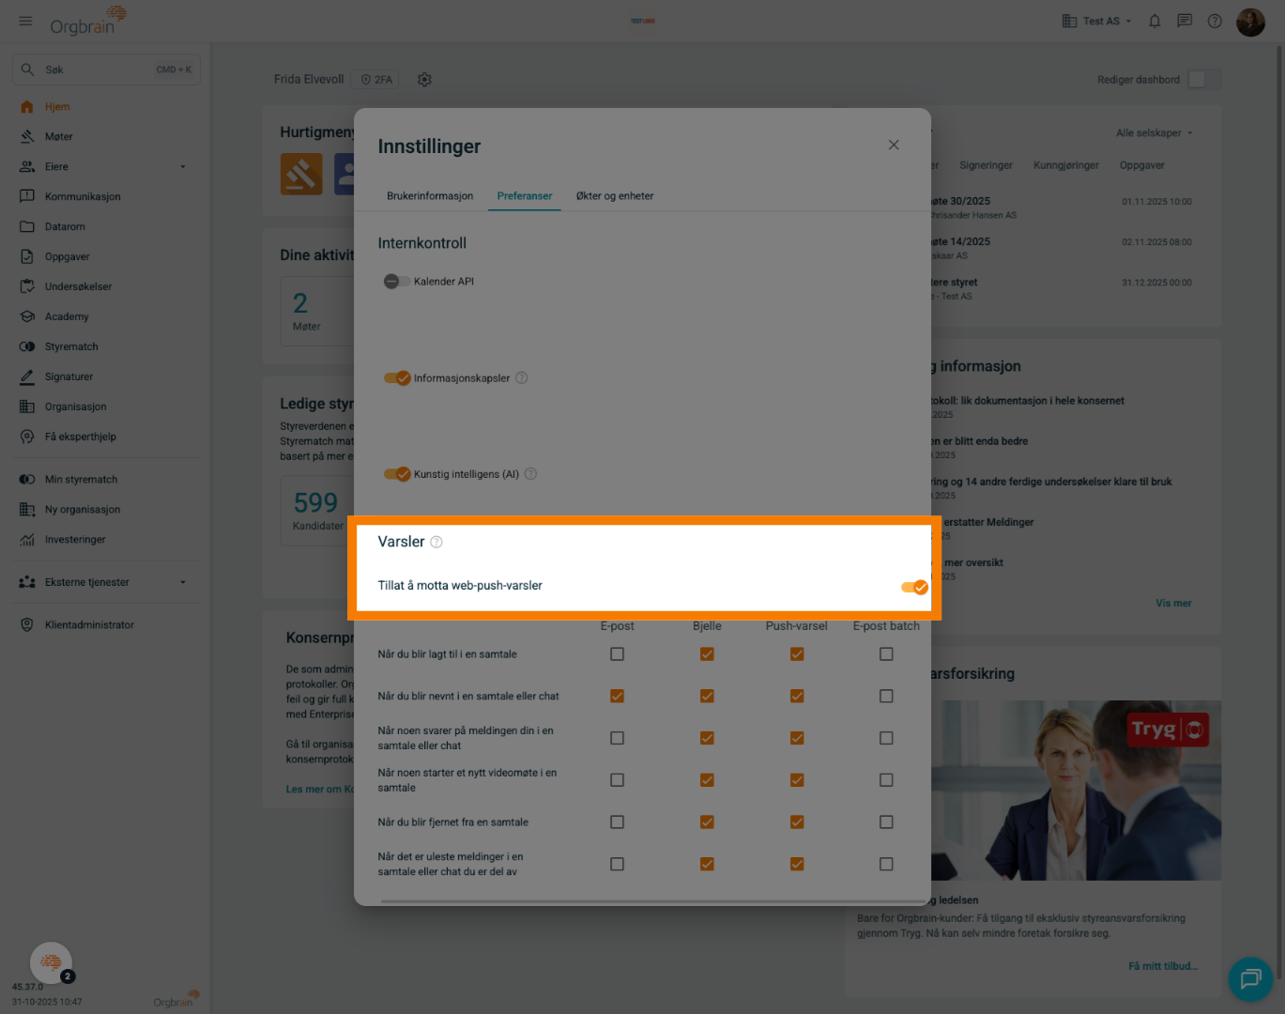Click the Undersøkelser survey icon
Screen dimensions: 1285x1014
(27, 287)
